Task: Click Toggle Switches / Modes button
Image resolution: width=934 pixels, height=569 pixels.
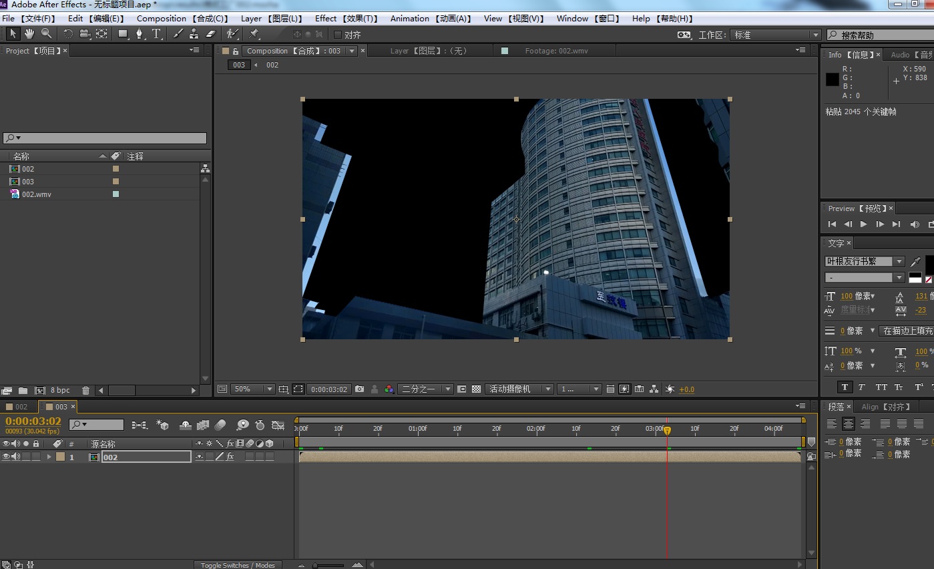Action: pos(238,565)
